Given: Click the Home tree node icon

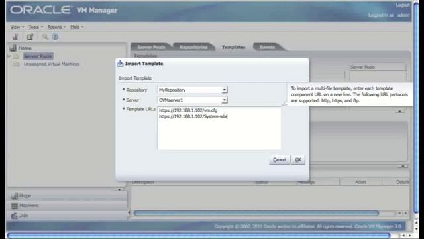Looking at the screenshot, I should click(13, 48).
